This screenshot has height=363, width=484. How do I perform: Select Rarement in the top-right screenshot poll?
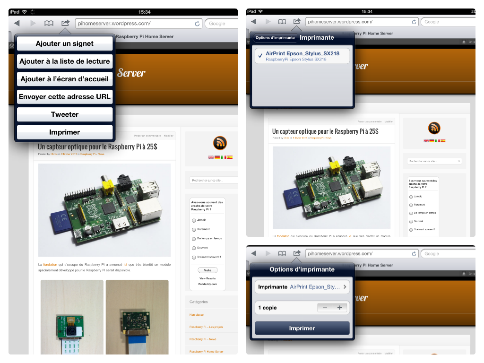pyautogui.click(x=411, y=205)
